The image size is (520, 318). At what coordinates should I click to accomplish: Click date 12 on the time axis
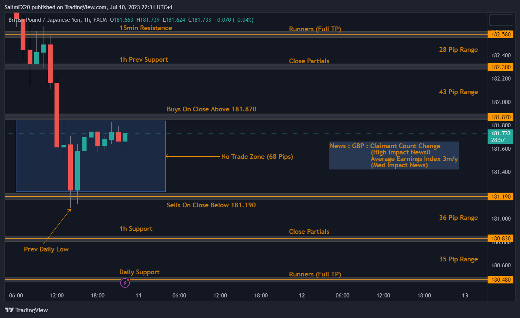point(302,295)
